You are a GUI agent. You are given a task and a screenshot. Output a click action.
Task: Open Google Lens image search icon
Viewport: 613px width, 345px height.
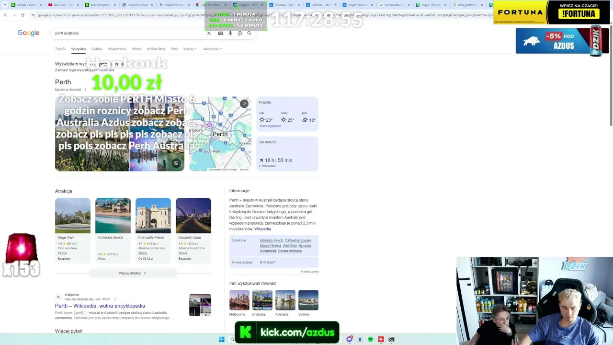tap(240, 33)
